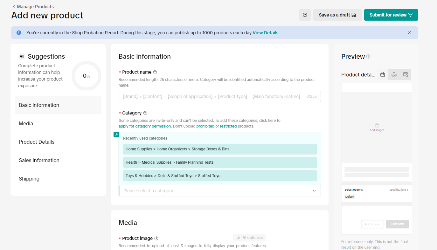Go back to Manage Products
The image size is (437, 250).
tap(33, 7)
